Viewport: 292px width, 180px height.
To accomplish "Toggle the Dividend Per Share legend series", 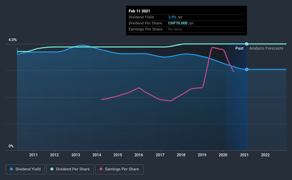I will tap(70, 169).
